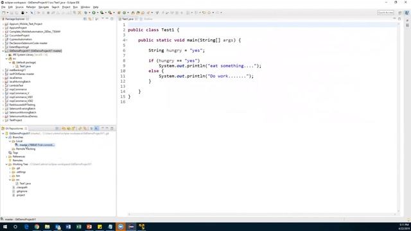Click the editor horizontal scrollbar
Viewport: 411px width, 231px height.
point(261,214)
